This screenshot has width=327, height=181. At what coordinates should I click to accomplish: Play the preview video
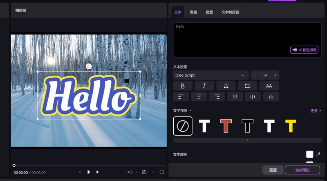click(x=89, y=172)
